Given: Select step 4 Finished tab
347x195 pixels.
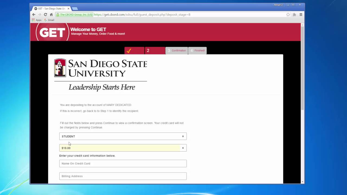Looking at the screenshot, I should click(x=197, y=51).
